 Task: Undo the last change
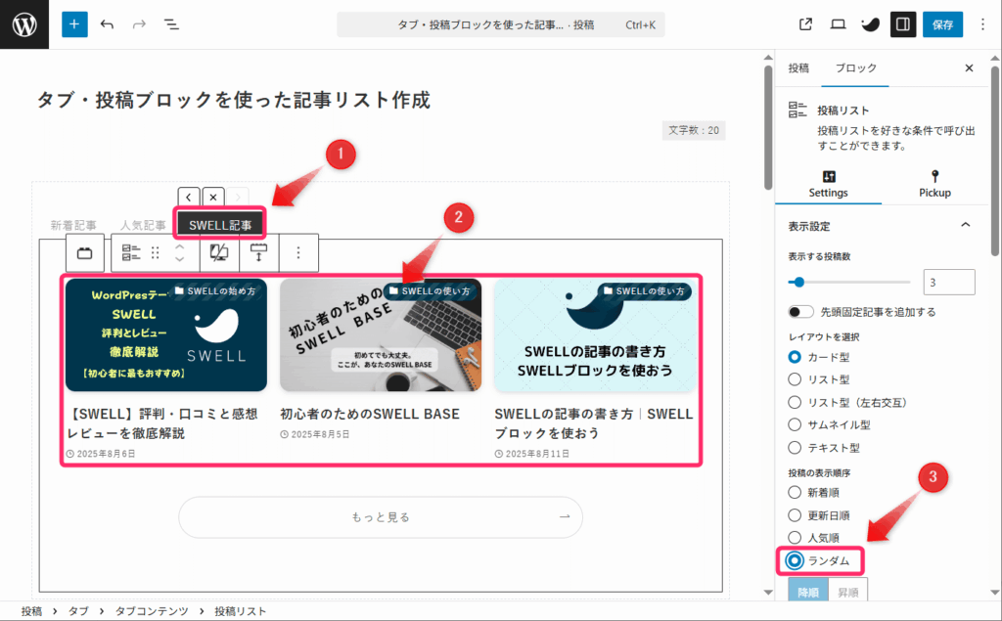coord(107,24)
